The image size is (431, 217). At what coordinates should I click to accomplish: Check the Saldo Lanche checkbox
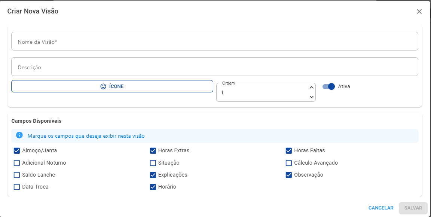click(17, 175)
